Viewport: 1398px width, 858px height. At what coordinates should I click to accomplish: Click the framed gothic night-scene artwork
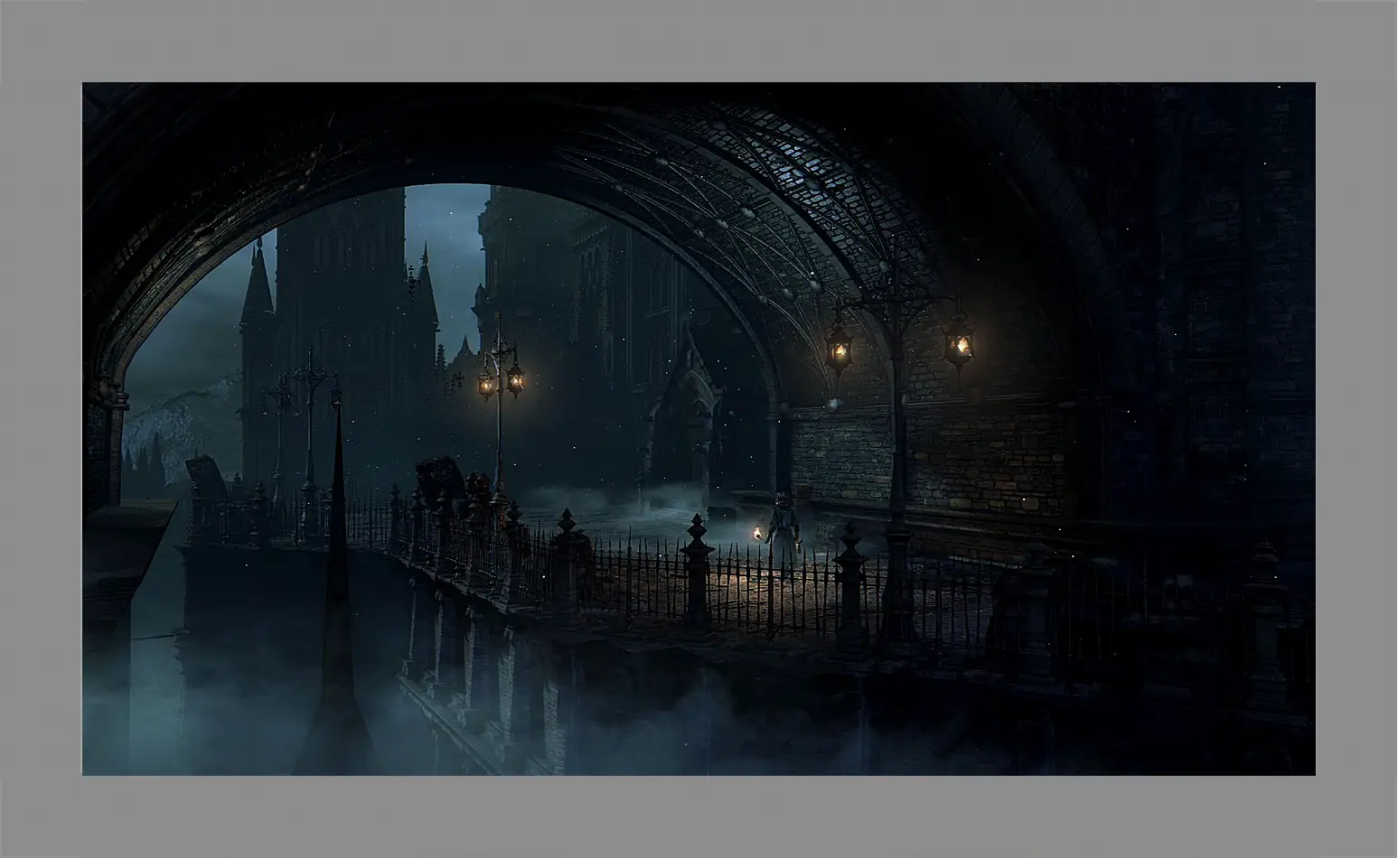point(699,429)
